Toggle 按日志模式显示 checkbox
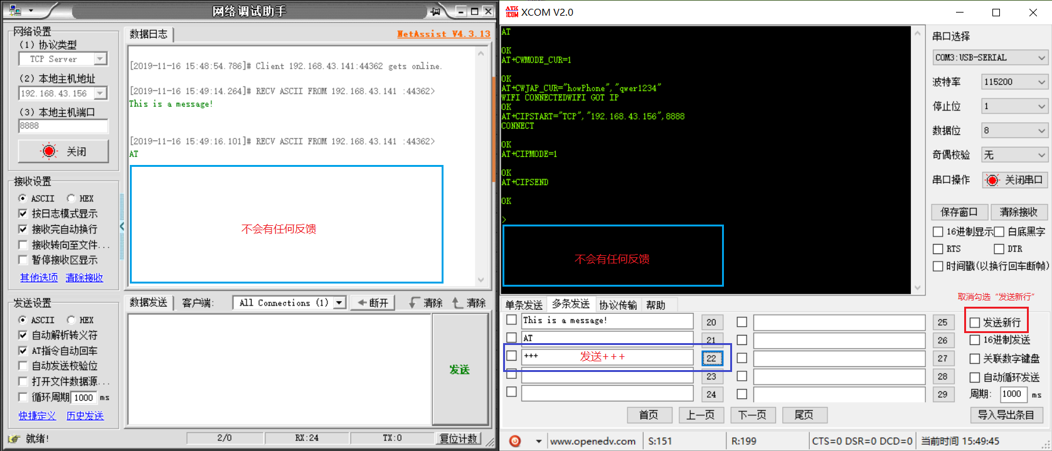The height and width of the screenshot is (451, 1052). coord(23,213)
